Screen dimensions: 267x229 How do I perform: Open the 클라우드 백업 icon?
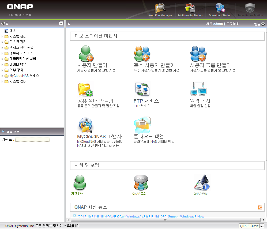click(142, 125)
